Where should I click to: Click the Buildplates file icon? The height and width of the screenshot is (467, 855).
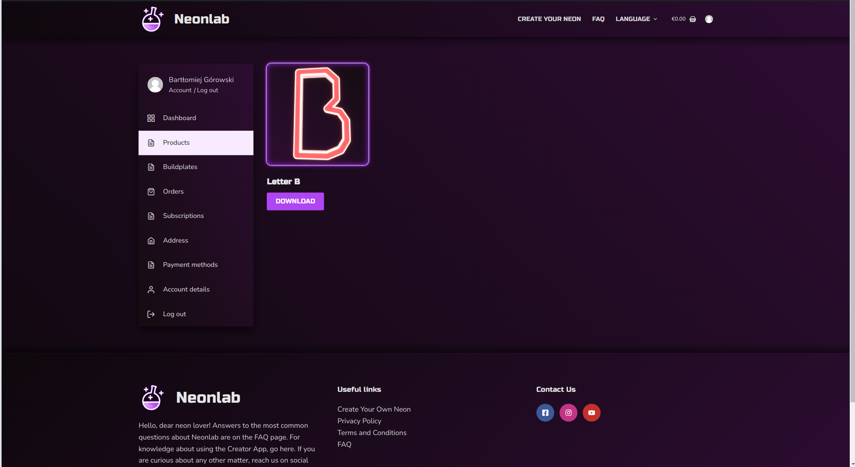[151, 167]
